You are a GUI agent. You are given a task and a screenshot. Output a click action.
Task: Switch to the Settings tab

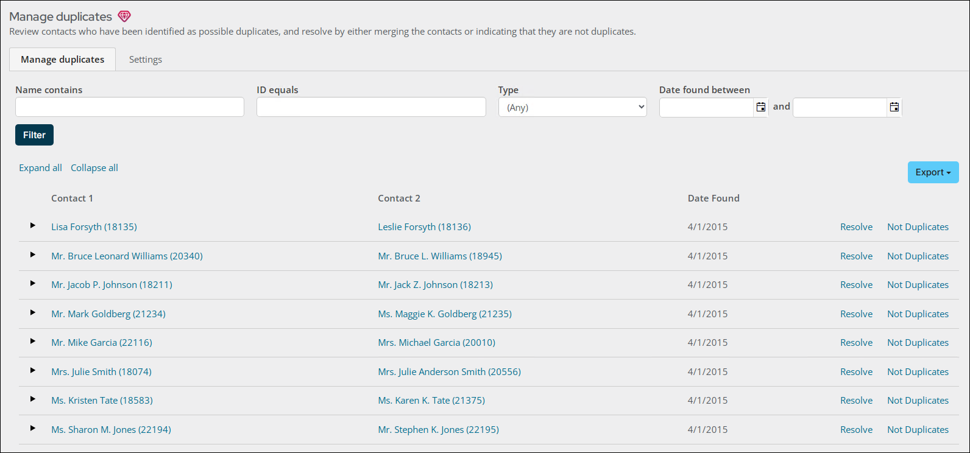pyautogui.click(x=146, y=60)
